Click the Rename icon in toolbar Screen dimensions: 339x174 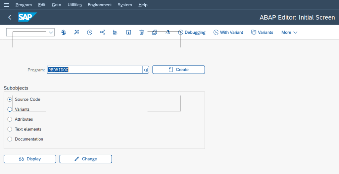click(168, 32)
